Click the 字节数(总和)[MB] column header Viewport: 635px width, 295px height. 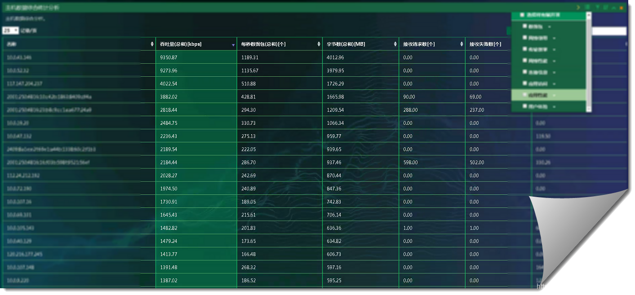point(360,44)
